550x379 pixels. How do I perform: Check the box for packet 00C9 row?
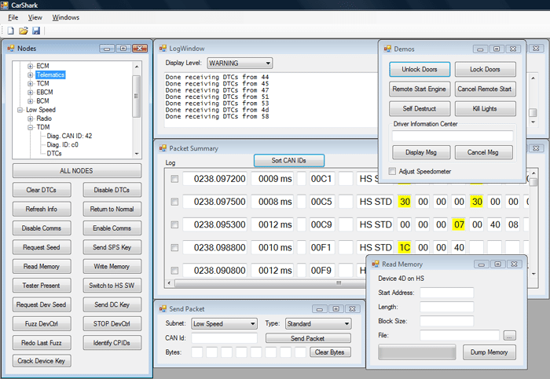point(174,224)
